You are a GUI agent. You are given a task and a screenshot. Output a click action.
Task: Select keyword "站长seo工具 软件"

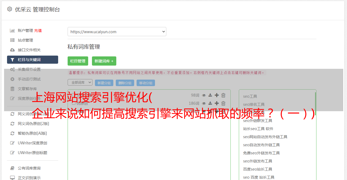coord(258,129)
